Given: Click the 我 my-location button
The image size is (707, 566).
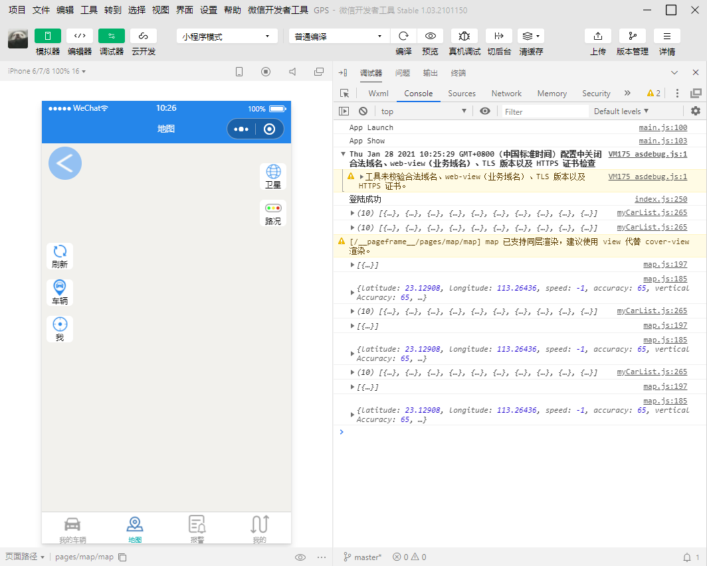Looking at the screenshot, I should pos(60,329).
